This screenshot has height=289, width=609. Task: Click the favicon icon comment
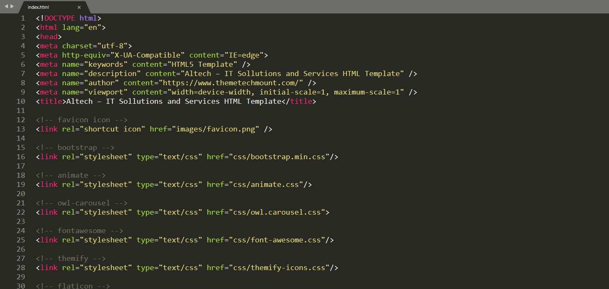(82, 120)
